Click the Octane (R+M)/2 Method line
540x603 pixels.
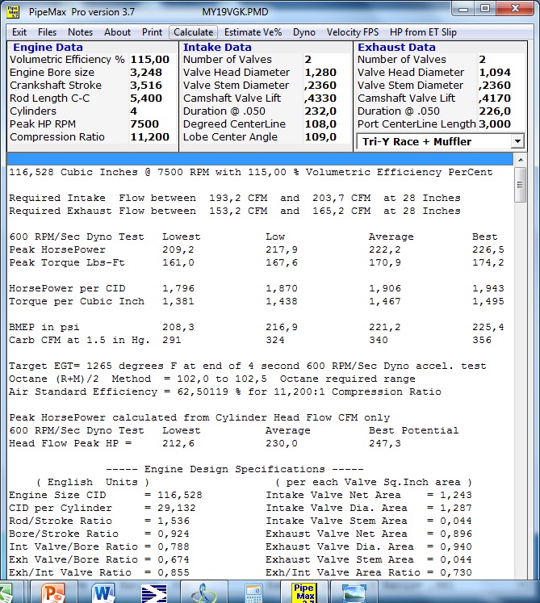pos(212,379)
